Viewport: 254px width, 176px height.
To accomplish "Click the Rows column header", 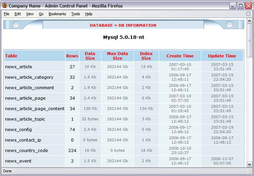I will coord(72,56).
